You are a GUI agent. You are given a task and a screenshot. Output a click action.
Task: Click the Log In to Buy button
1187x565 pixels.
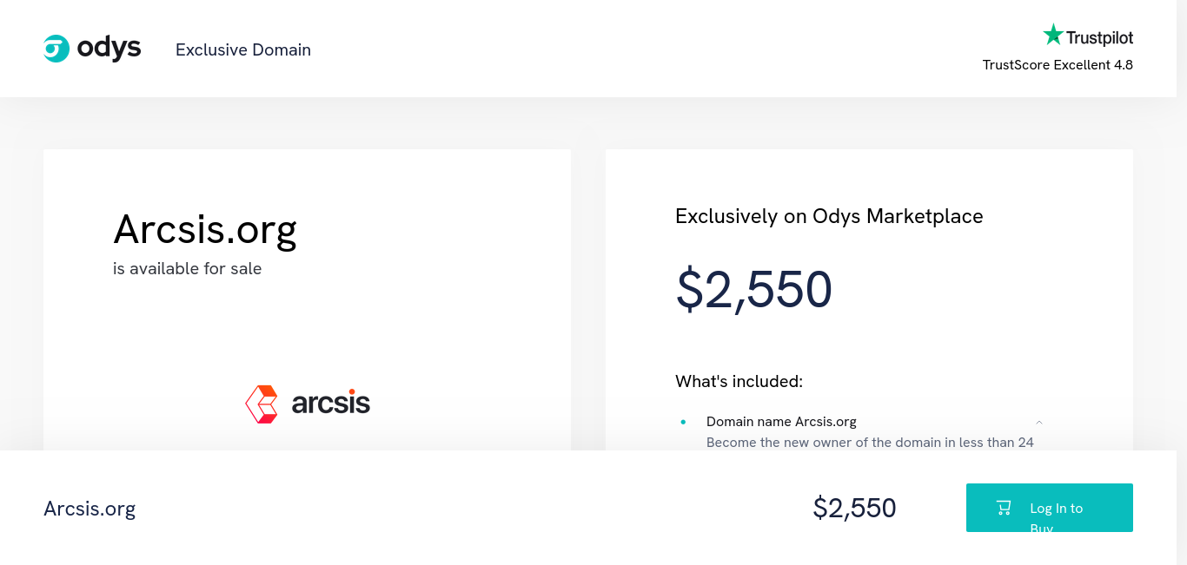1050,508
